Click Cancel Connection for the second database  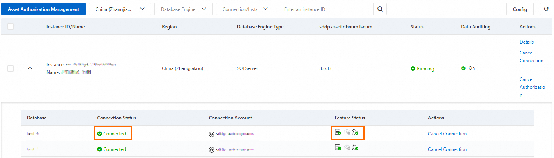tap(447, 149)
